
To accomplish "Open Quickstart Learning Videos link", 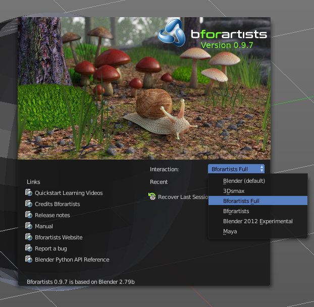I will [x=69, y=193].
